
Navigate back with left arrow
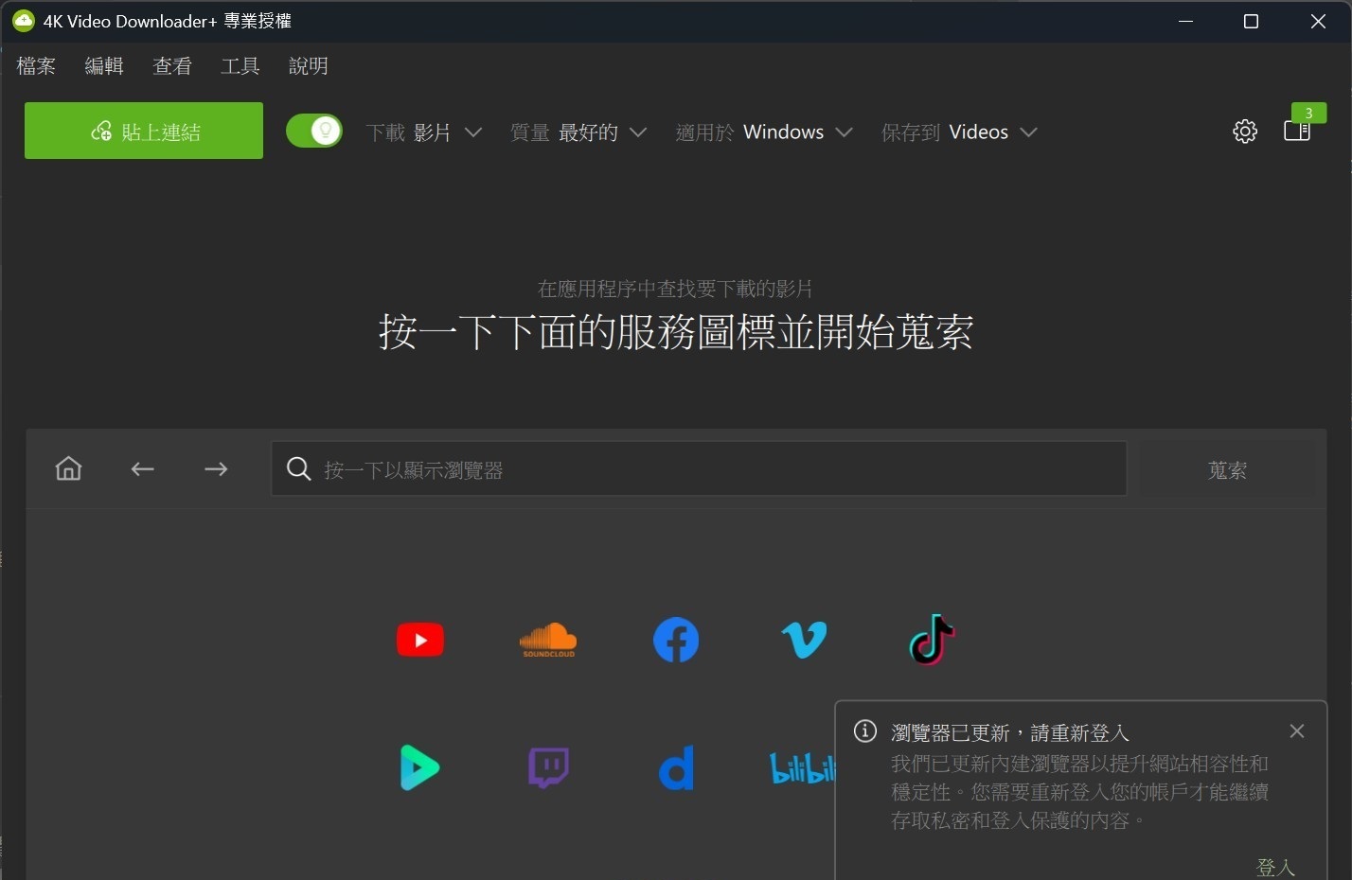point(143,468)
